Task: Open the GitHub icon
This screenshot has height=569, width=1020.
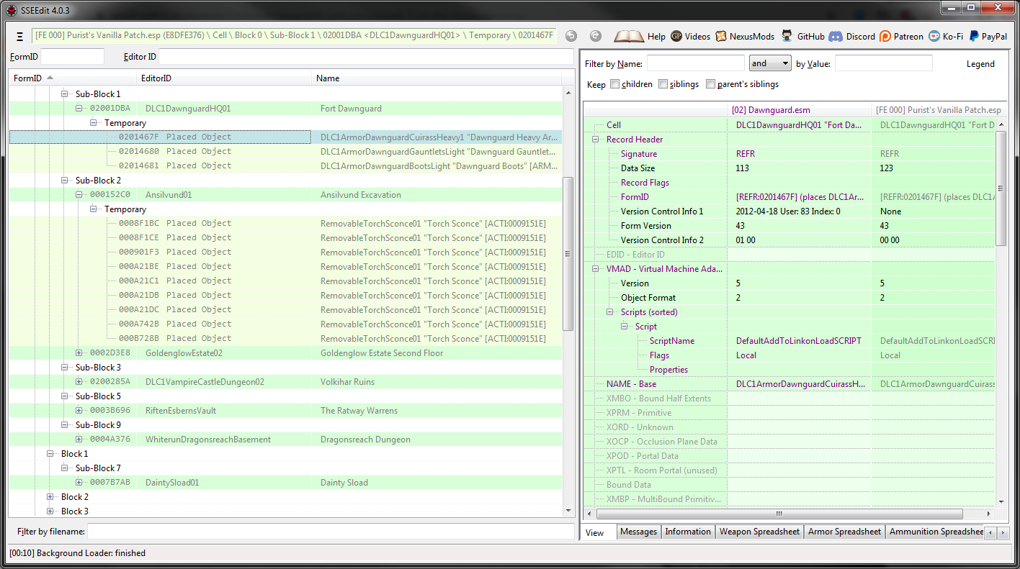Action: [787, 36]
